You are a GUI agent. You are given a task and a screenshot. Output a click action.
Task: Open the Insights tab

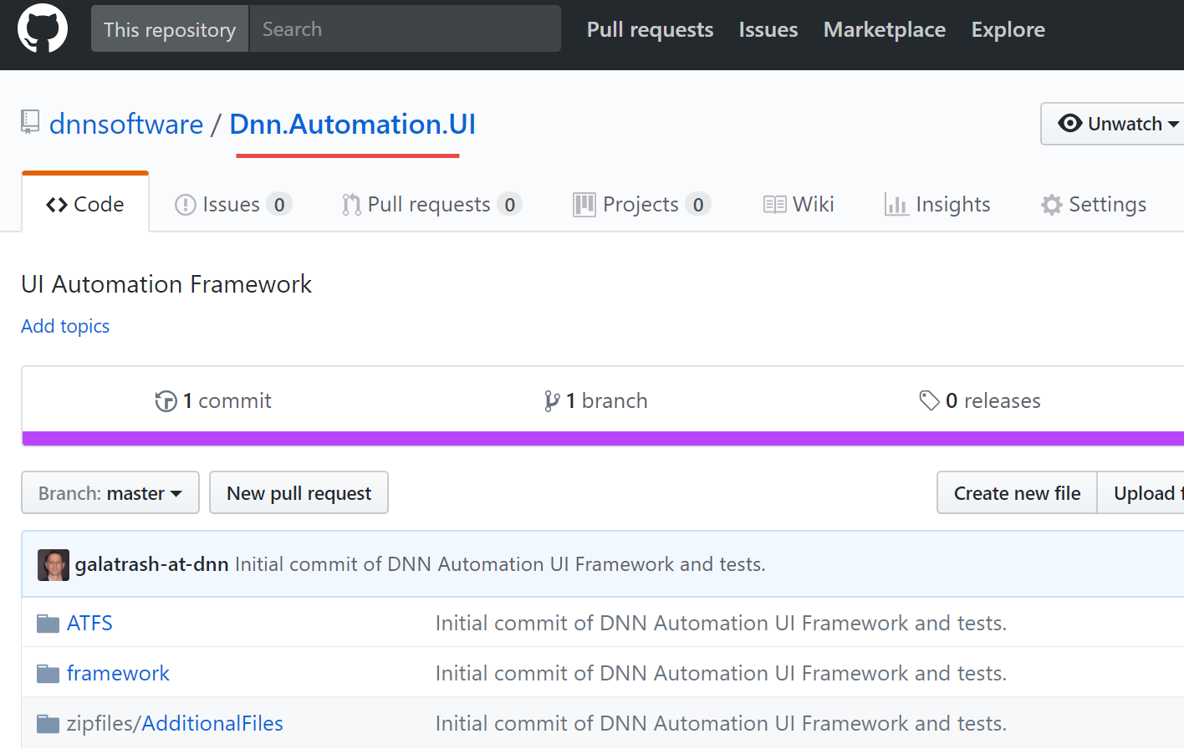point(937,205)
